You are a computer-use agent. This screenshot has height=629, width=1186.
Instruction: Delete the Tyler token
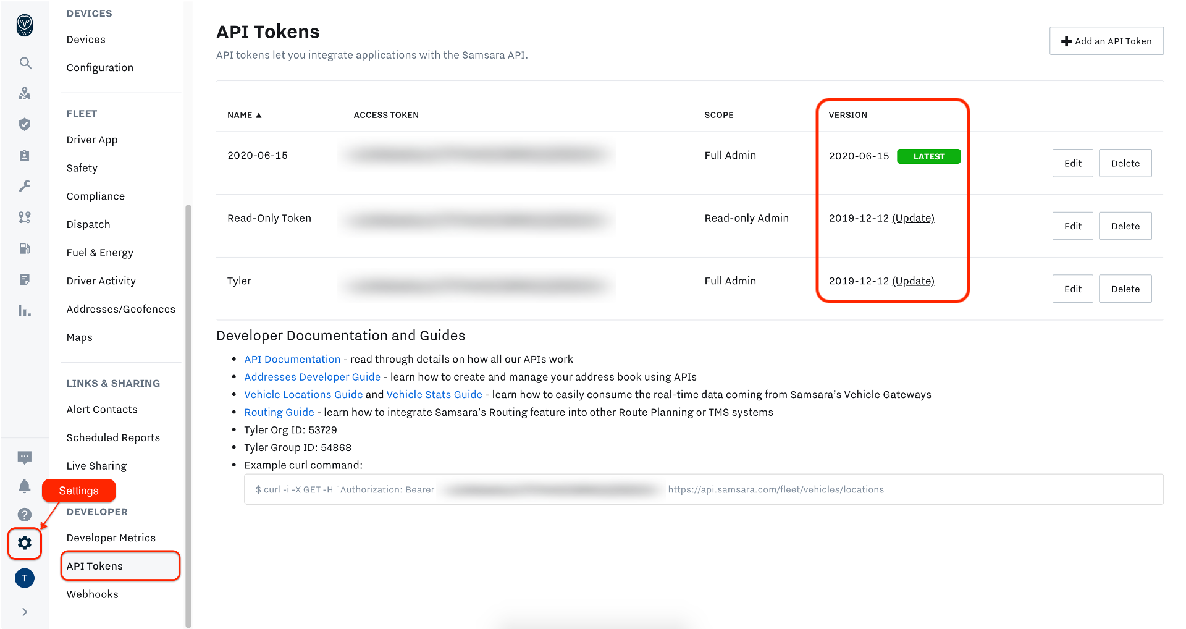(x=1125, y=289)
